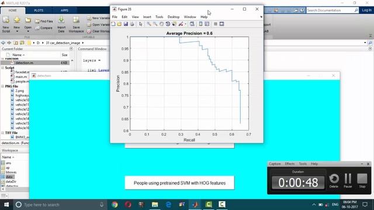Delete the current recording
The image size is (374, 210).
(x=334, y=181)
